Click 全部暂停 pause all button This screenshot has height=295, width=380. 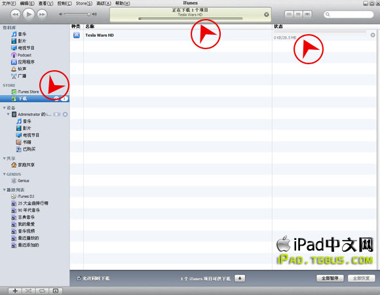[330, 278]
